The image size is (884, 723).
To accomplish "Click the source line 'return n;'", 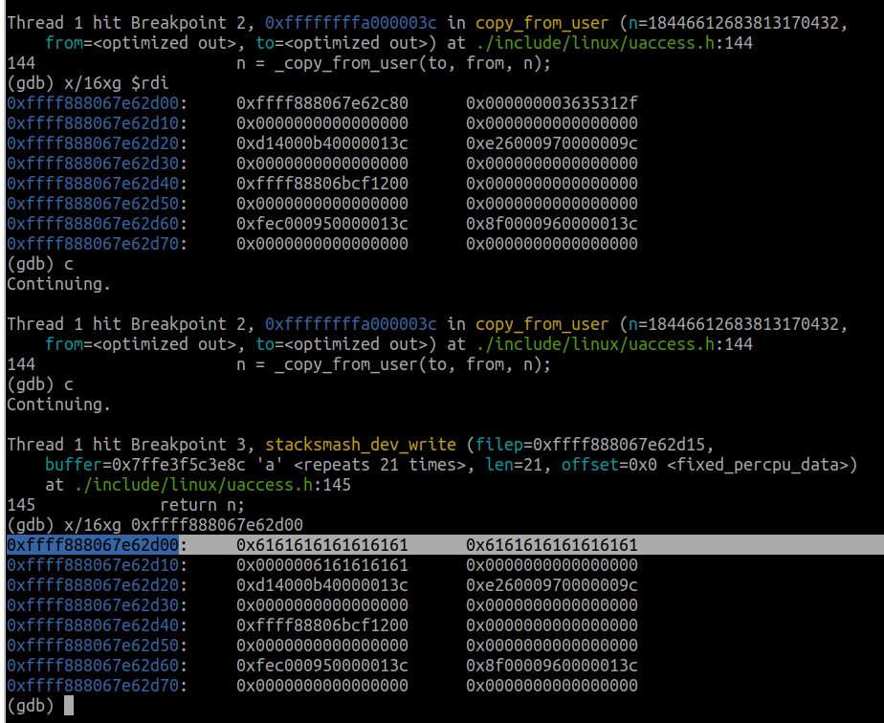I will point(203,505).
